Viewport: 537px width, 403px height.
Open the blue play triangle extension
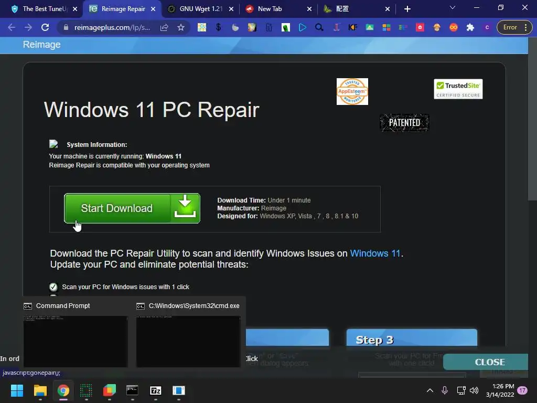point(303,27)
